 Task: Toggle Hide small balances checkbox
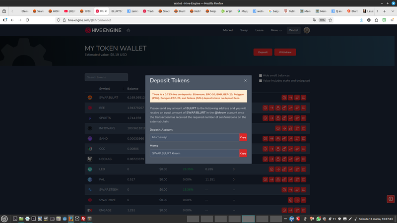261,76
